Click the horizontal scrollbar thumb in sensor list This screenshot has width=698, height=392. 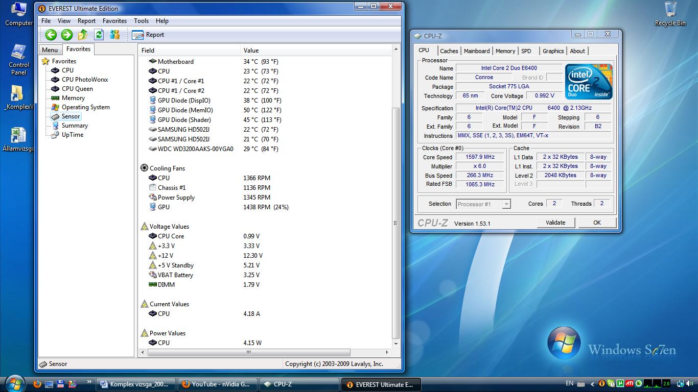tap(248, 352)
